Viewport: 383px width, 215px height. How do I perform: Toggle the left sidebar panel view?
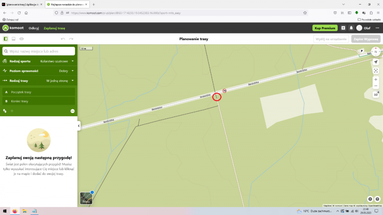point(6,39)
